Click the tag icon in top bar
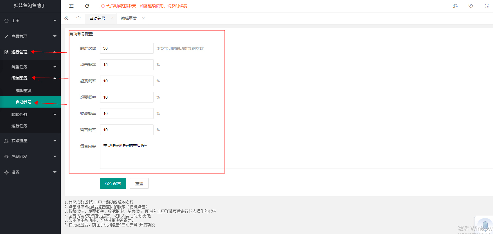The width and height of the screenshot is (493, 234). [x=471, y=6]
